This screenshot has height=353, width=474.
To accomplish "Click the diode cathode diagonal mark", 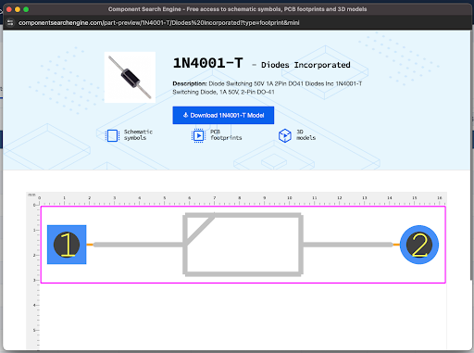I will [x=200, y=229].
